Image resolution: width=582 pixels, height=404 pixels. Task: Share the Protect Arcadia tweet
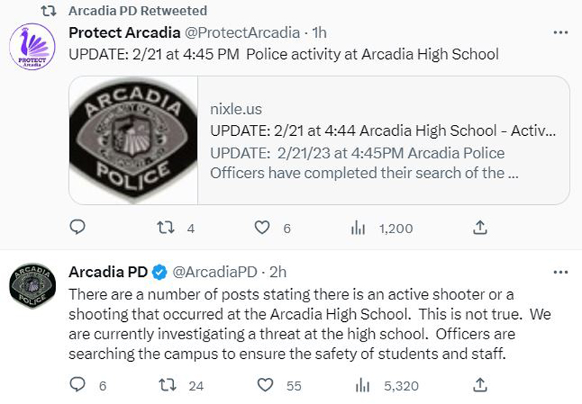coord(480,227)
